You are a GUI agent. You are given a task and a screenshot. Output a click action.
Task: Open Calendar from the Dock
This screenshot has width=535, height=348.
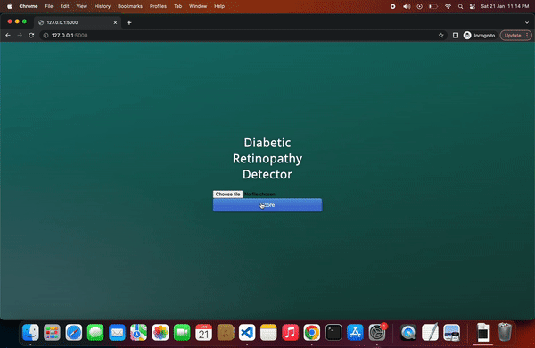[203, 332]
